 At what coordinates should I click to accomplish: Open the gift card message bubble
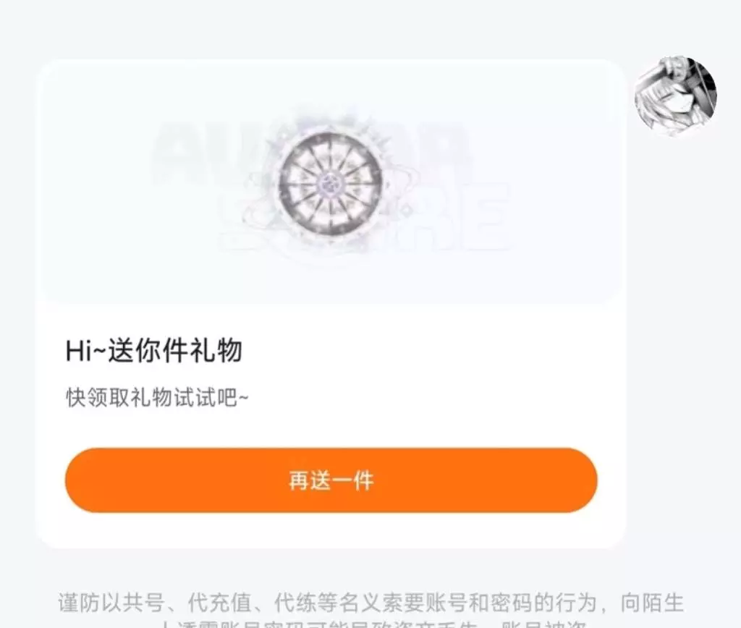coord(331,303)
